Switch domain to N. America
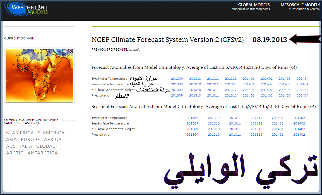322x195 pixels. click(20, 133)
